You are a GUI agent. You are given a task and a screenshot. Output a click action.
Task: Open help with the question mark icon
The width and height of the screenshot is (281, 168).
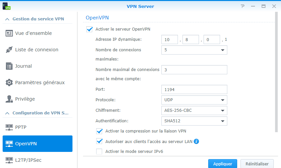(x=242, y=6)
